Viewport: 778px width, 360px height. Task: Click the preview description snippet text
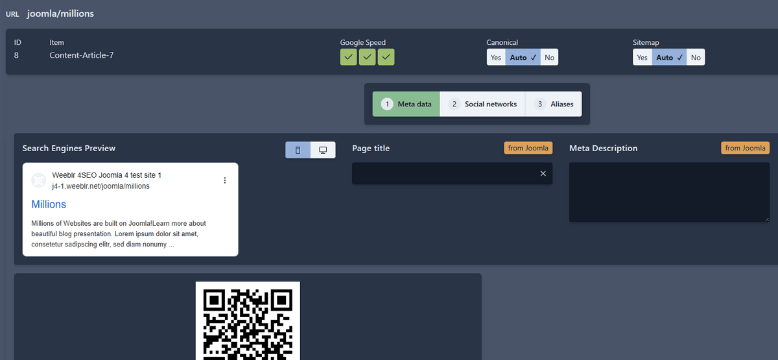[119, 234]
